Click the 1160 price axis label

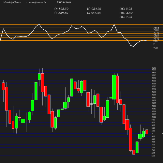[x=154, y=100]
